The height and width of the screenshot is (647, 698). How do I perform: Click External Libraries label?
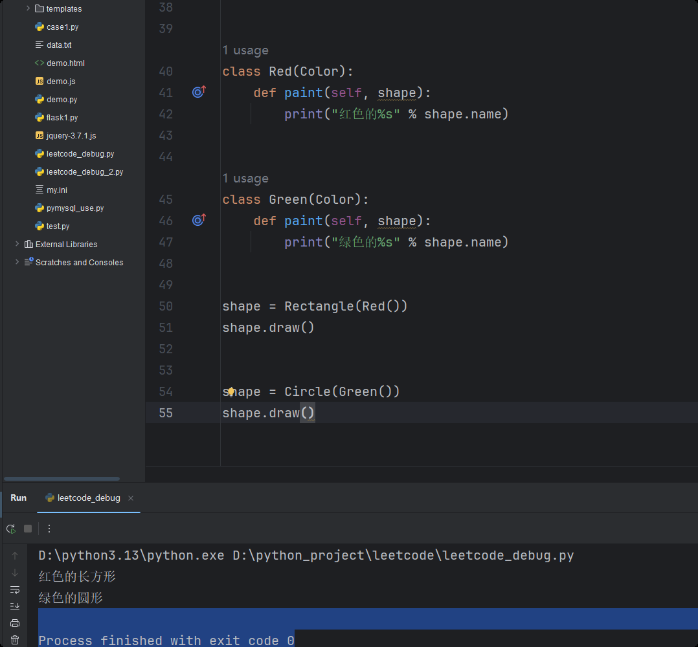(x=66, y=245)
